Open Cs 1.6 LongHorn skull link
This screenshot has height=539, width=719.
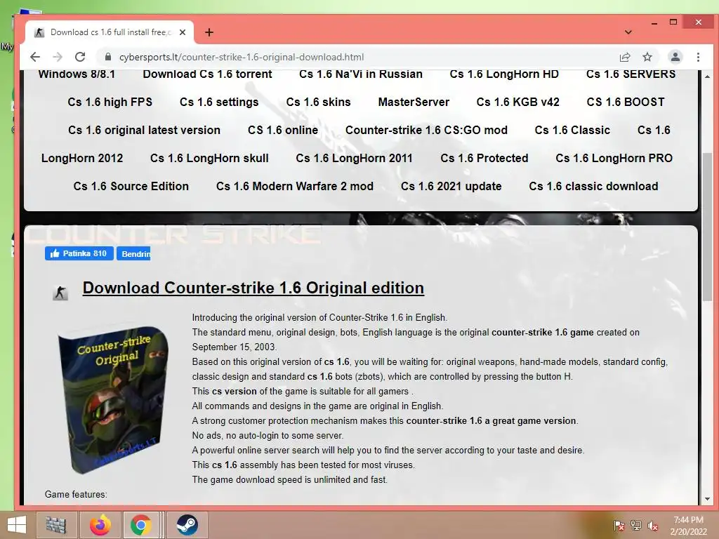pos(209,158)
